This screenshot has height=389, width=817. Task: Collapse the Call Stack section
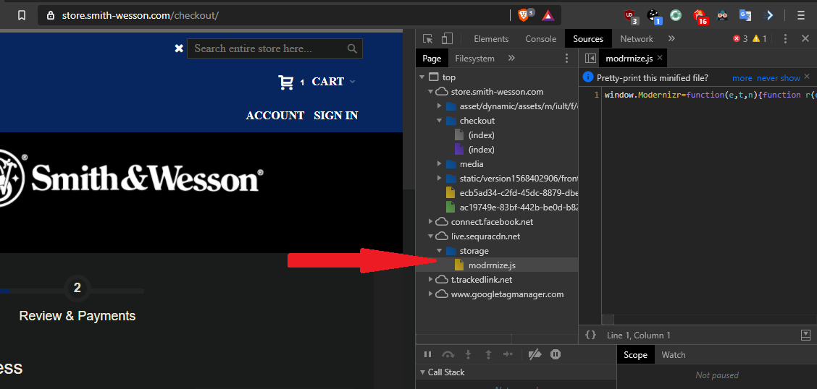[422, 372]
